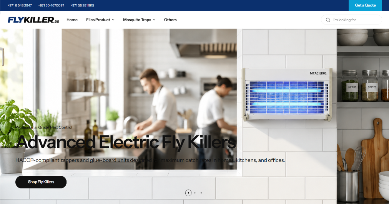Click the FLYKILLER.ae logo

point(33,20)
